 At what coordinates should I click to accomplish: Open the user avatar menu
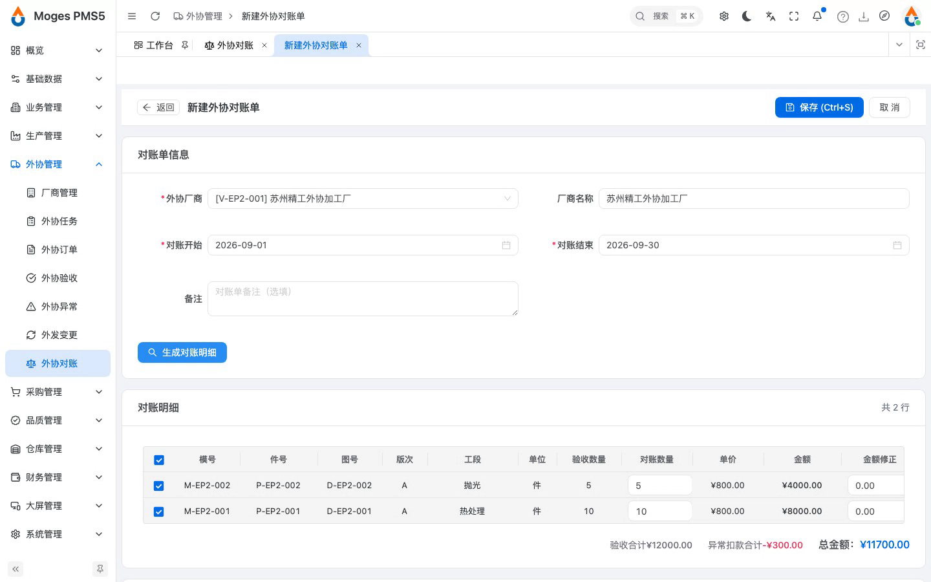pos(912,16)
